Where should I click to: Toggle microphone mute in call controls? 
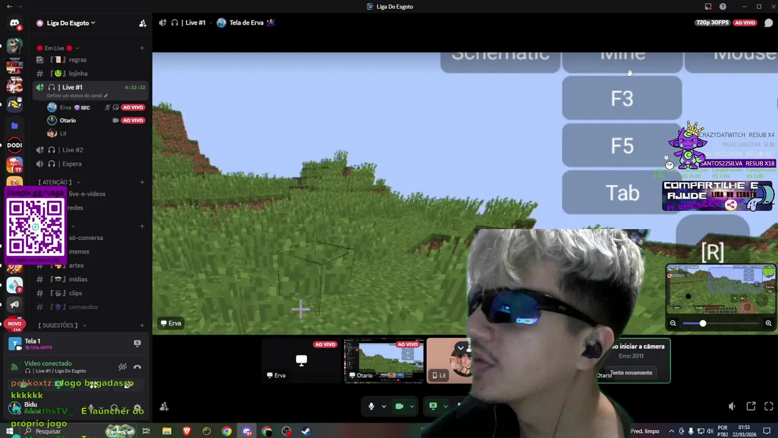tap(371, 406)
